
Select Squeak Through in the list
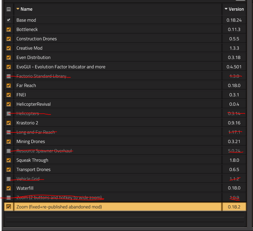click(x=32, y=160)
